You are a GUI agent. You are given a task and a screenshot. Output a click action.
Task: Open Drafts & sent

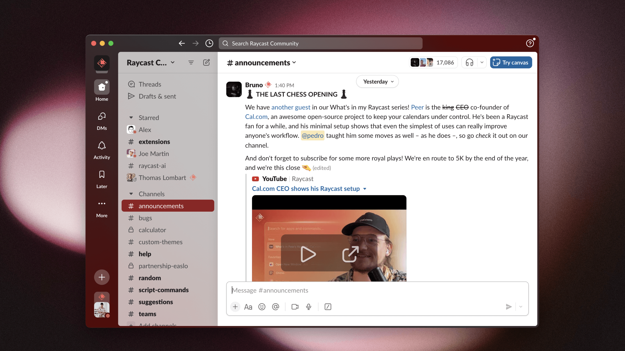point(168,96)
